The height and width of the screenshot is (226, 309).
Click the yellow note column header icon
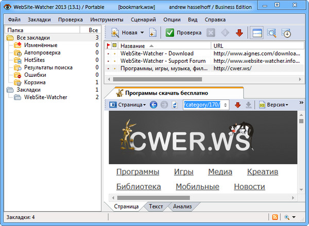114,46
